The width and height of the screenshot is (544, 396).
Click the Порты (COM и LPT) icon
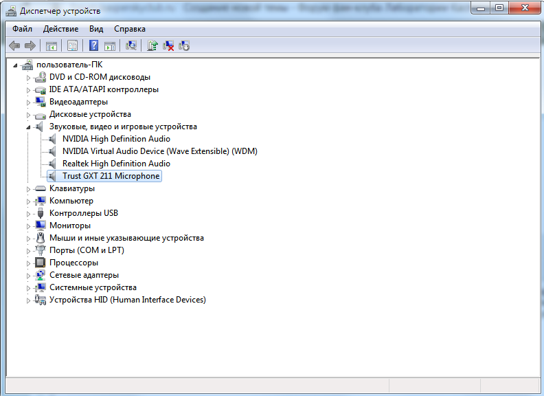[x=41, y=250]
